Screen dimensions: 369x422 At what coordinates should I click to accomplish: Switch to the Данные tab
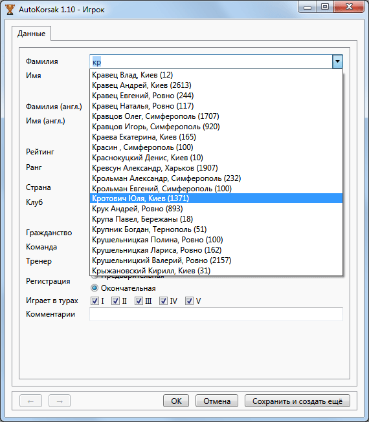click(x=31, y=34)
